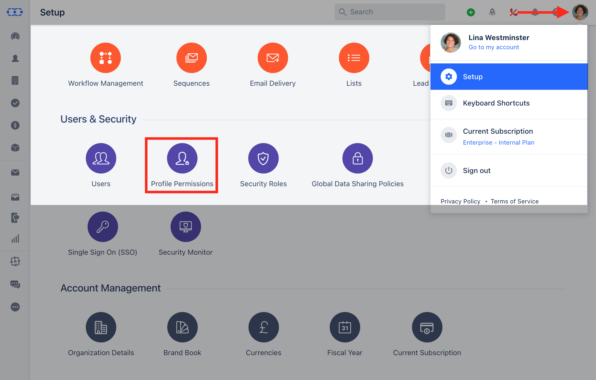Viewport: 596px width, 380px height.
Task: Open chat bubbles icon in sidebar
Action: pyautogui.click(x=15, y=284)
